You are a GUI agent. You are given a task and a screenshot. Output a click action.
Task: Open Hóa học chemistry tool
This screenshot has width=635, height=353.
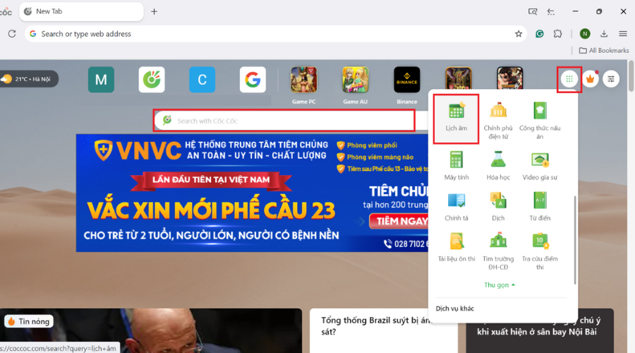(498, 165)
